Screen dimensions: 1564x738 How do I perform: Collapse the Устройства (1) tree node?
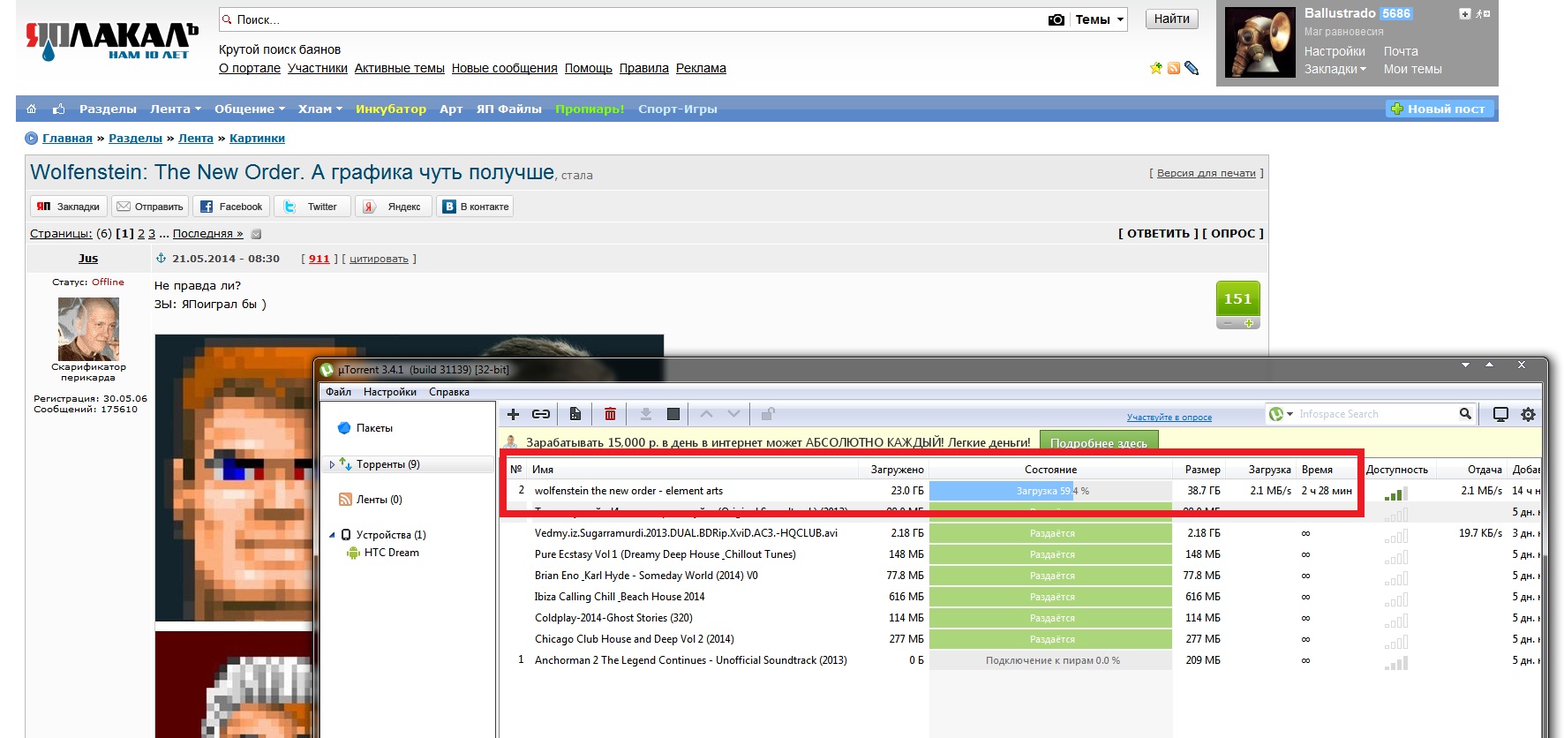point(332,535)
